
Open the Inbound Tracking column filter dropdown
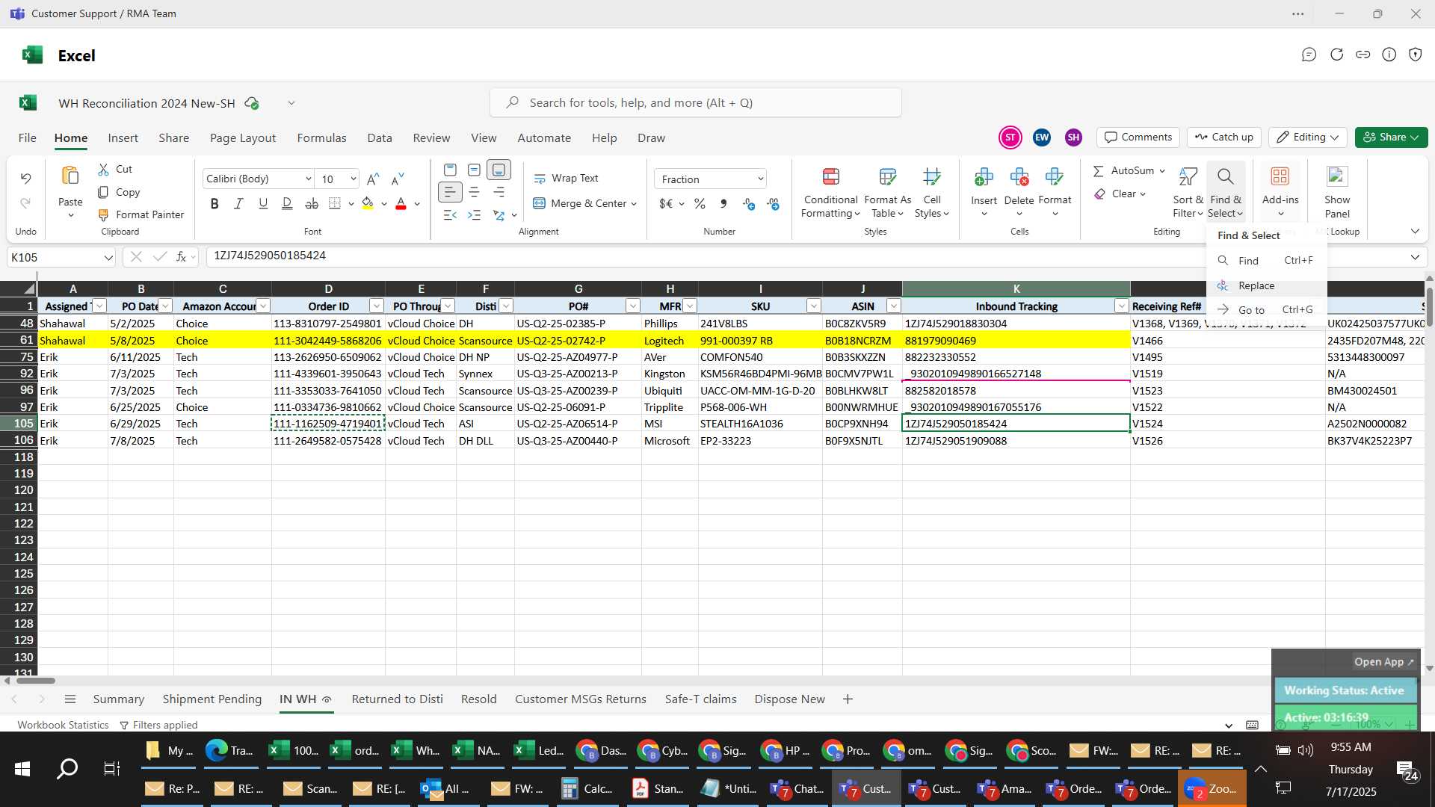pos(1121,306)
